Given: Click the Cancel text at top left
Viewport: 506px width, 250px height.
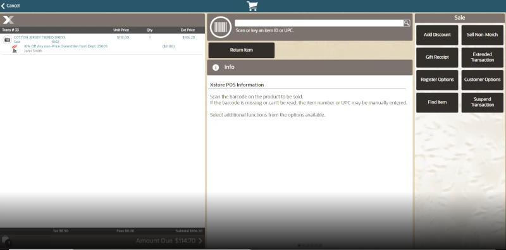Looking at the screenshot, I should click(x=13, y=6).
